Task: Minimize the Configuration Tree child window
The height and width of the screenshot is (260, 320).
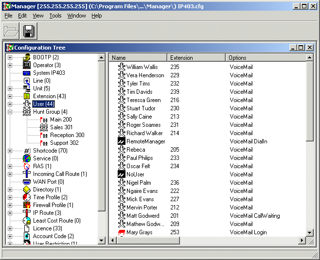Action: 293,48
